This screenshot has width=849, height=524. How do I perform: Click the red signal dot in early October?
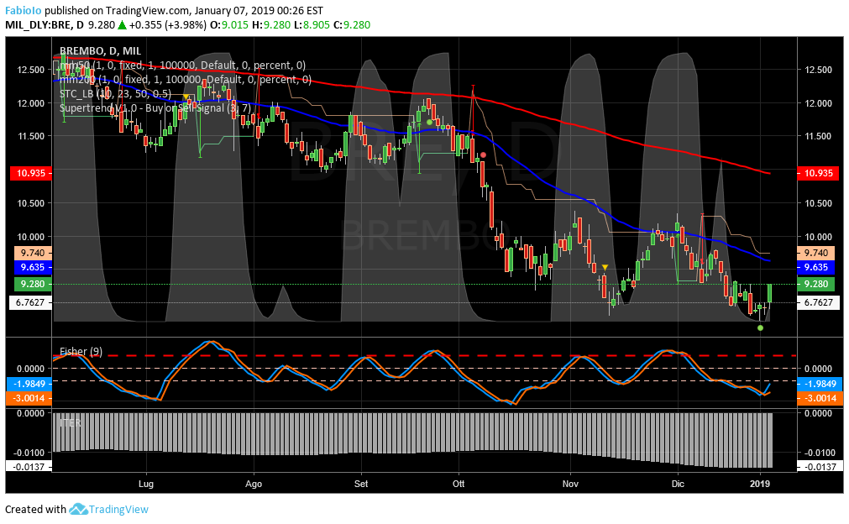coord(484,155)
